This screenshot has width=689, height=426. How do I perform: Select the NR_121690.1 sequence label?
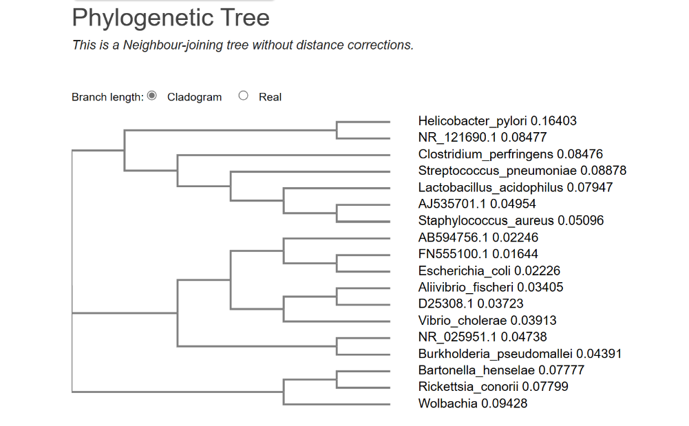click(x=482, y=138)
